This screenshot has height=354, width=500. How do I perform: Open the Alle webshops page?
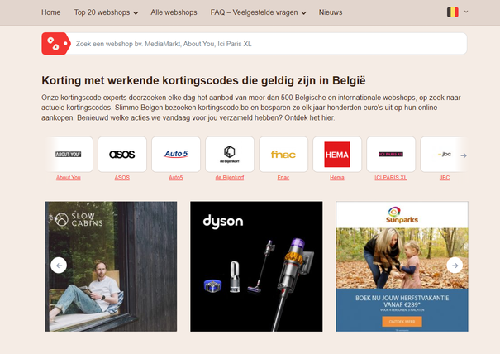point(174,12)
